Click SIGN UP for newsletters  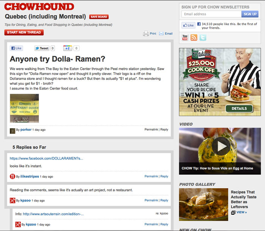(250, 14)
